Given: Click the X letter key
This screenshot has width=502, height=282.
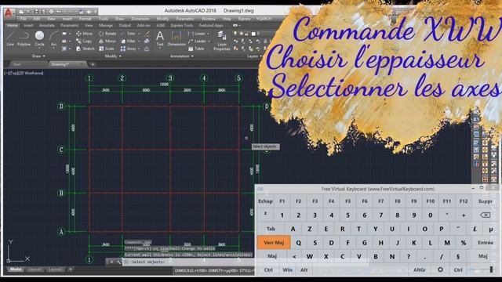Looking at the screenshot, I should (x=326, y=256).
